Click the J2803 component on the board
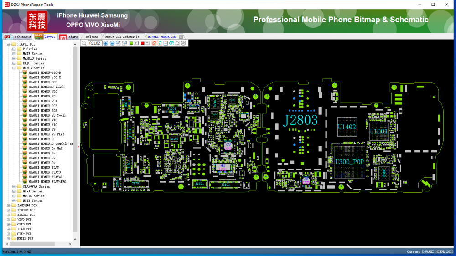Screen dimensions: 456x256 click(301, 120)
